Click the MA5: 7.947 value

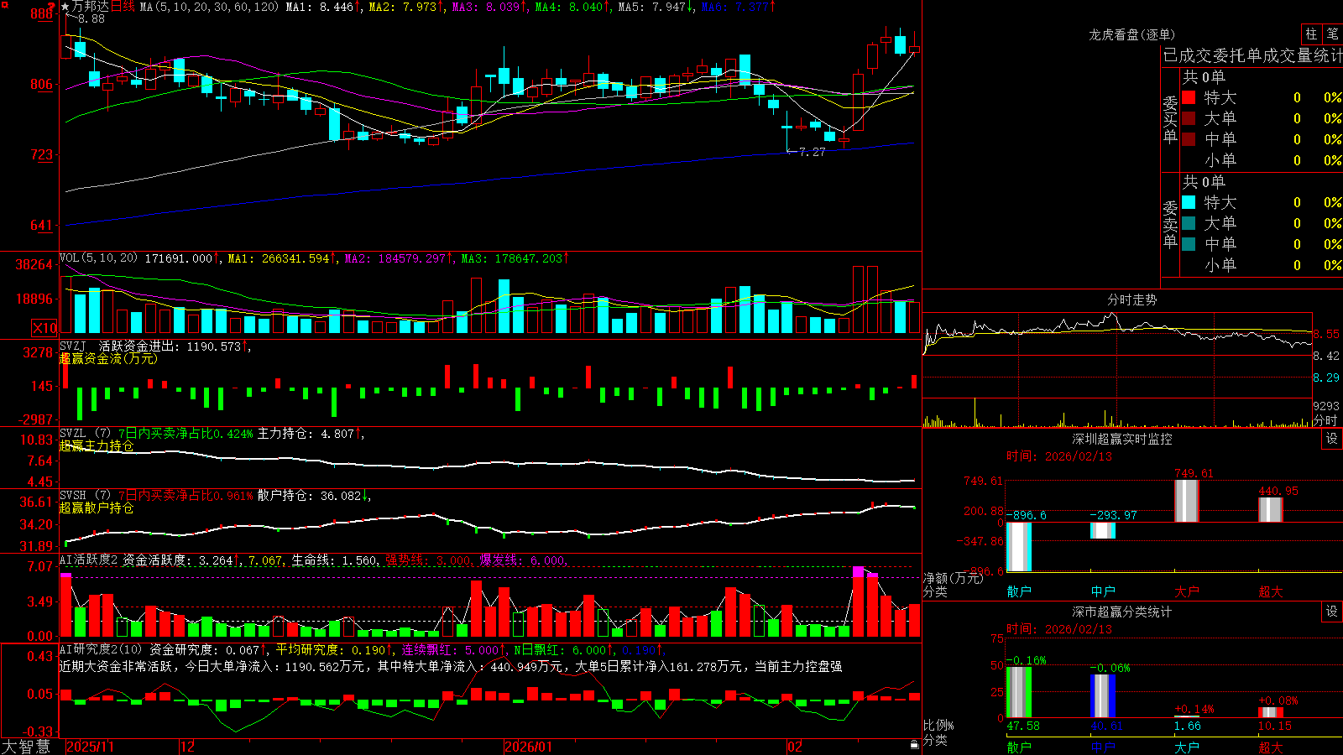click(x=656, y=7)
